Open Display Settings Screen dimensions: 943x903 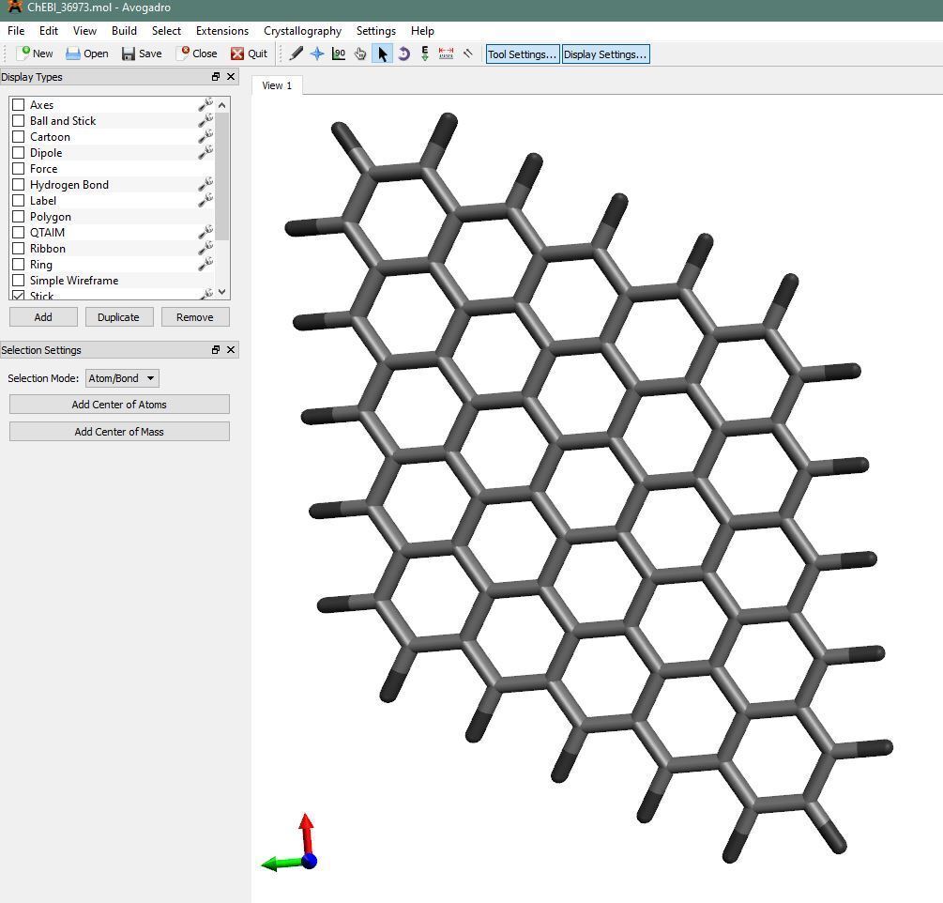pyautogui.click(x=605, y=54)
